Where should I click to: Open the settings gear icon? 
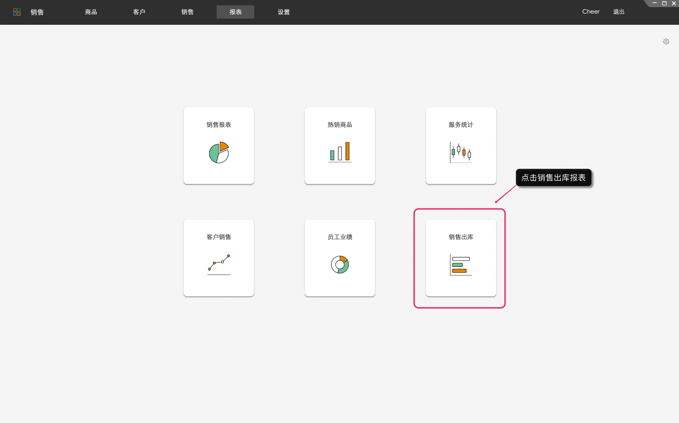(x=666, y=41)
